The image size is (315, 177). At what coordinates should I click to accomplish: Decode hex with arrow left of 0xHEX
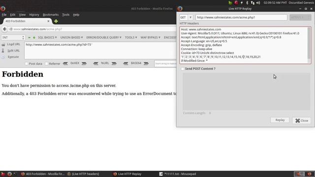(65, 63)
